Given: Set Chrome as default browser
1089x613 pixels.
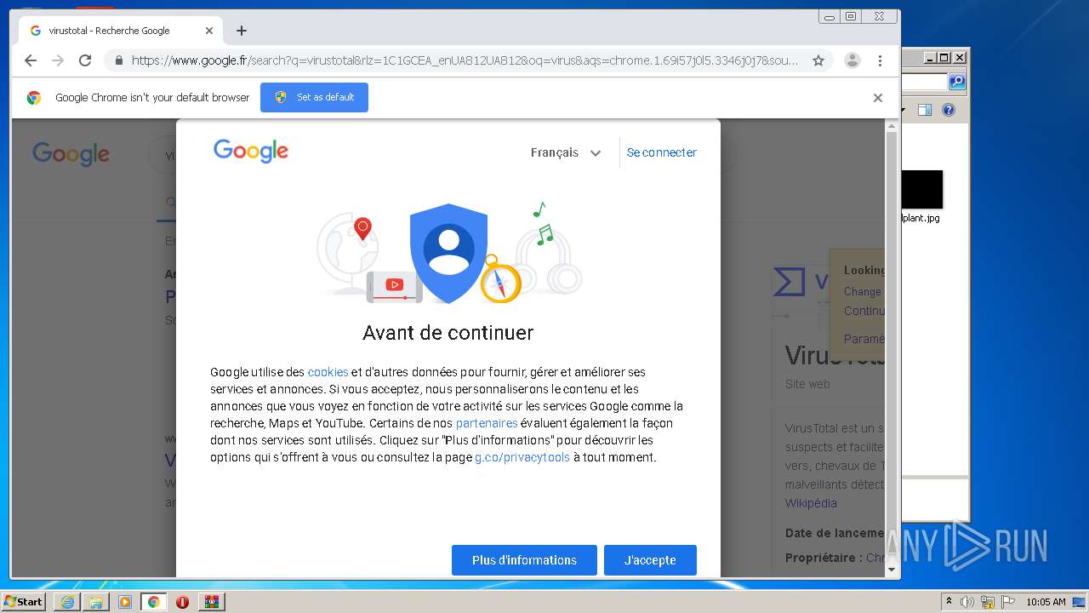Looking at the screenshot, I should [x=314, y=97].
